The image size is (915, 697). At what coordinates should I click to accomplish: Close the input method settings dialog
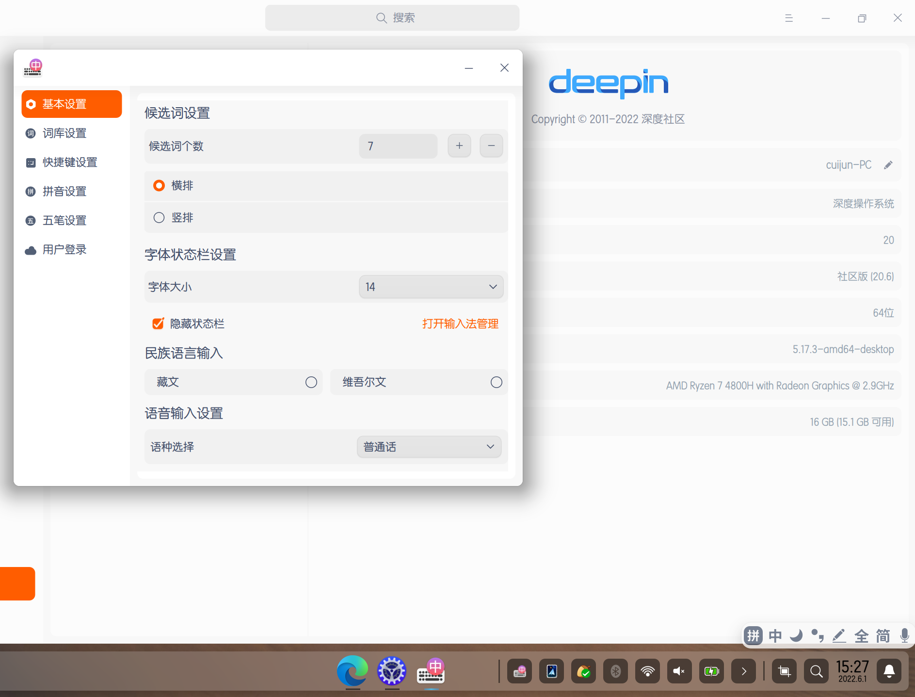coord(504,68)
